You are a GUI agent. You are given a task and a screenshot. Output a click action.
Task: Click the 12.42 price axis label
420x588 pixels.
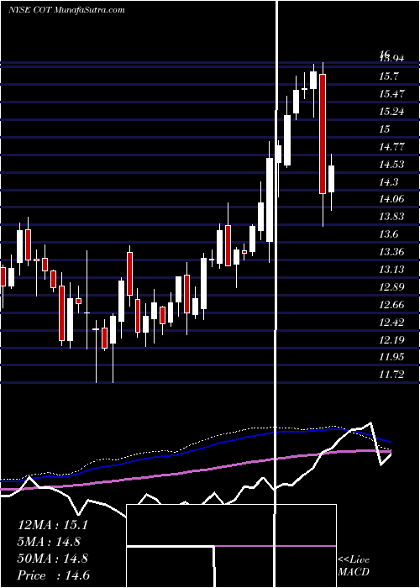tap(392, 322)
